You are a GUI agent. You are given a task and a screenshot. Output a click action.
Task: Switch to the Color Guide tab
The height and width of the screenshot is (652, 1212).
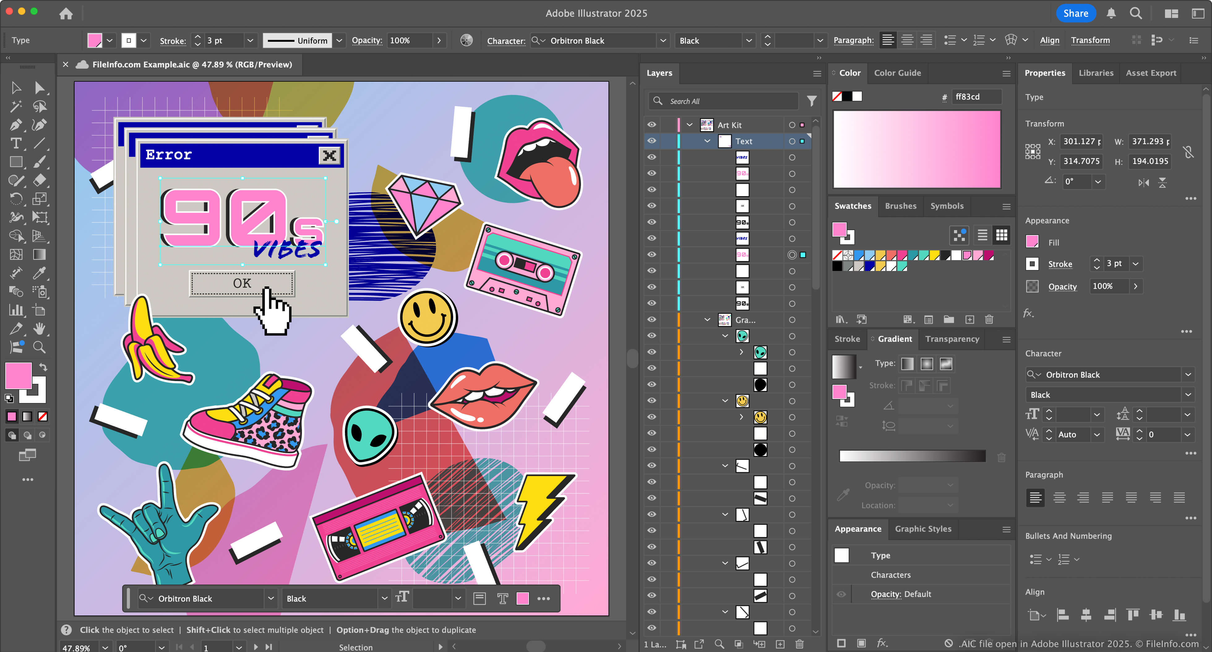897,73
